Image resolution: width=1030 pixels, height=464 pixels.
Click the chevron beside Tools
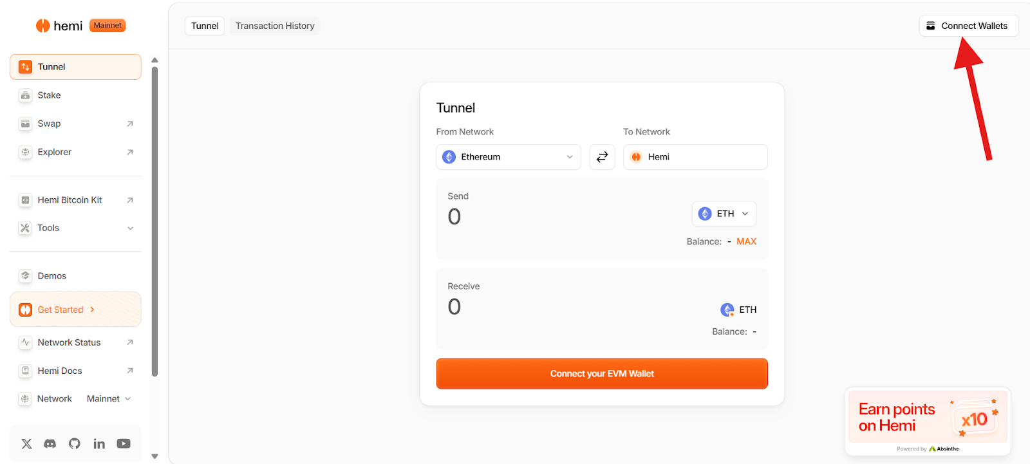pyautogui.click(x=130, y=228)
